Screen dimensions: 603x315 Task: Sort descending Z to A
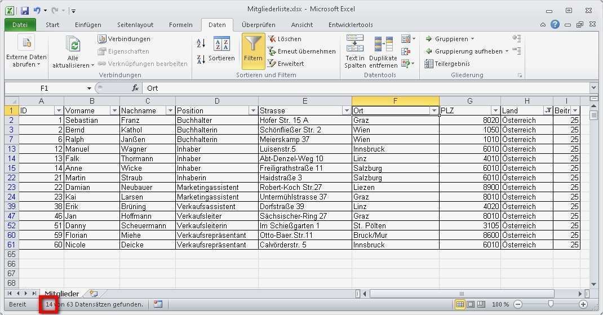pos(201,59)
